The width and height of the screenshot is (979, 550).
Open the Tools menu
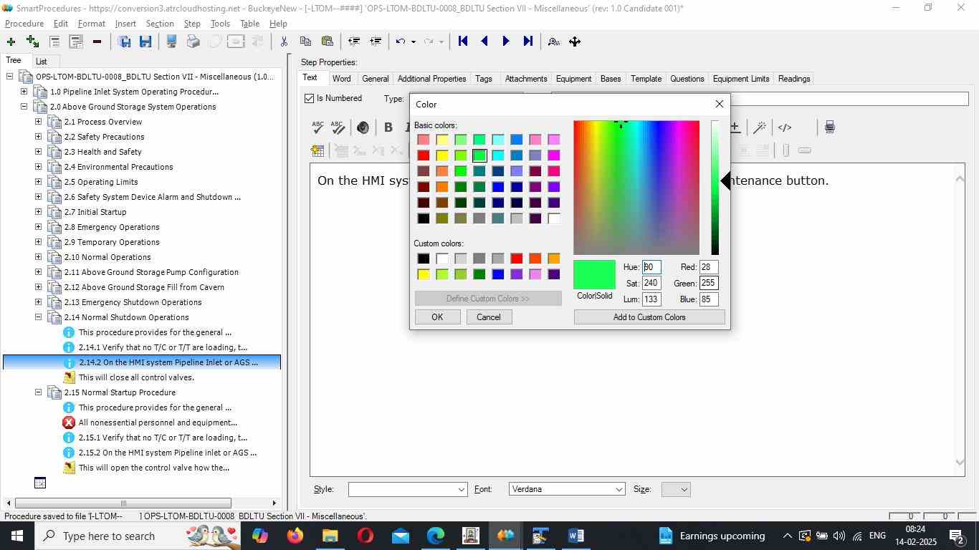(220, 24)
